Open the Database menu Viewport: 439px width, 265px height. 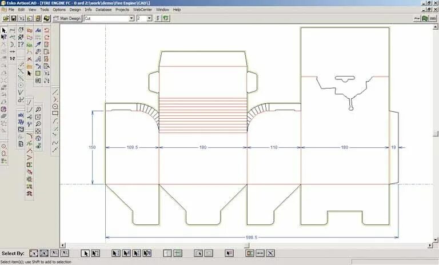point(103,10)
